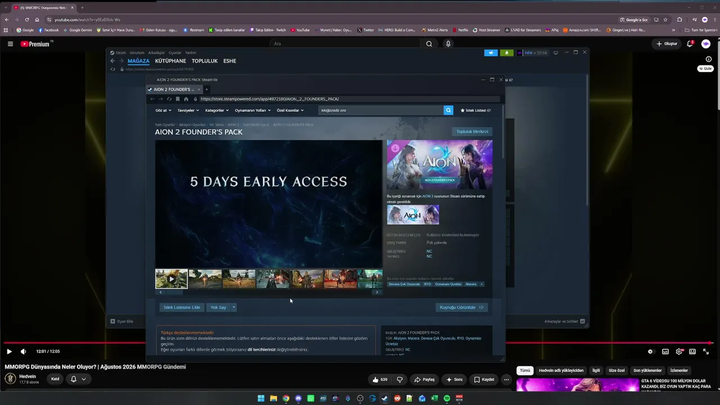Open 'İstek Listesi' wishlist link
The width and height of the screenshot is (720, 405).
tap(476, 110)
